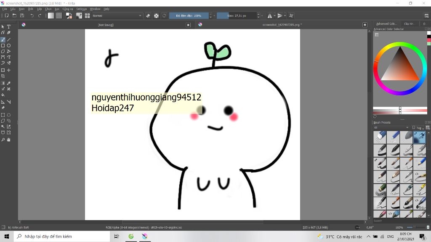Click the brush Size slider

coord(237,16)
